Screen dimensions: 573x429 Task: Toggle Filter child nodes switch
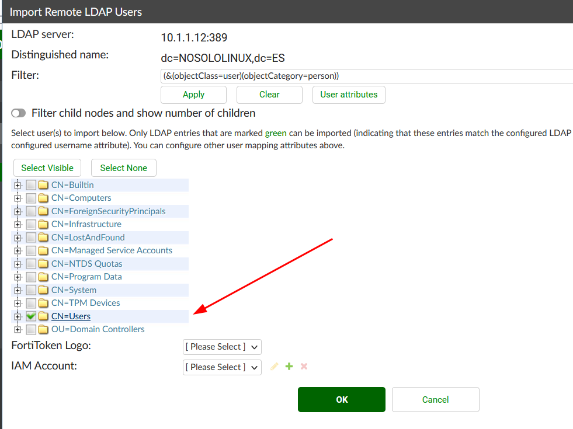19,113
